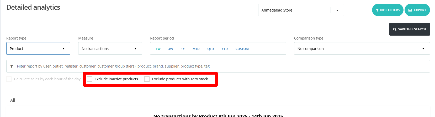Image resolution: width=435 pixels, height=117 pixels.
Task: Enable Exclude inactive products checkbox
Action: click(x=89, y=79)
